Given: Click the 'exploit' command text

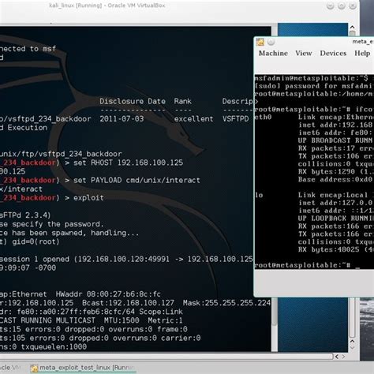Looking at the screenshot, I should (x=88, y=198).
